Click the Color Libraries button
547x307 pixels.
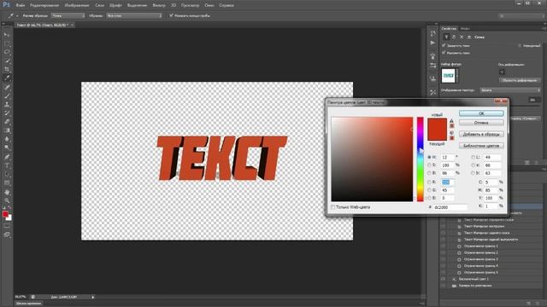click(481, 146)
